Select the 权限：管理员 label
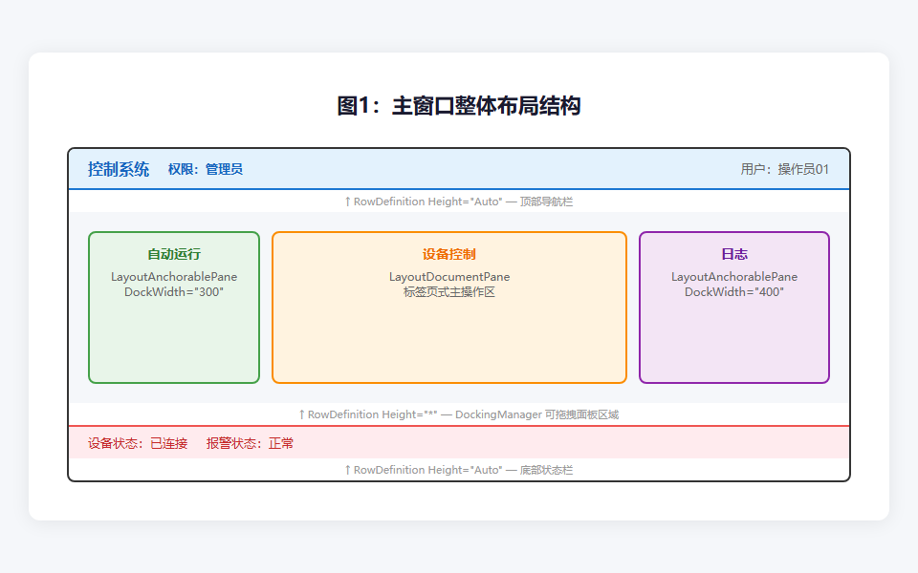This screenshot has height=573, width=918. (206, 170)
